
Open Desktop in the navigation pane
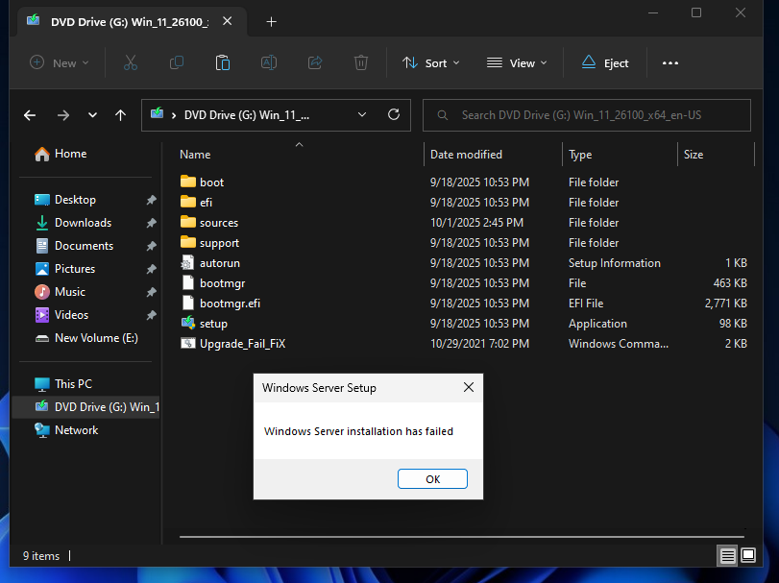tap(65, 200)
